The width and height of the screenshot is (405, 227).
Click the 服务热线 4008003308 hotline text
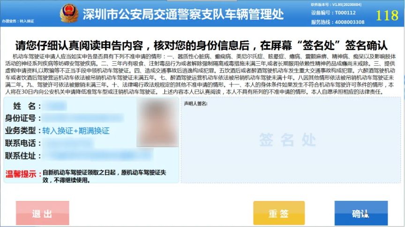click(337, 22)
